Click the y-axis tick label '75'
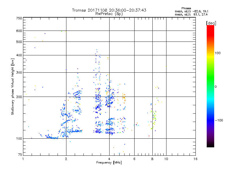The width and height of the screenshot is (230, 173). (x=20, y=155)
